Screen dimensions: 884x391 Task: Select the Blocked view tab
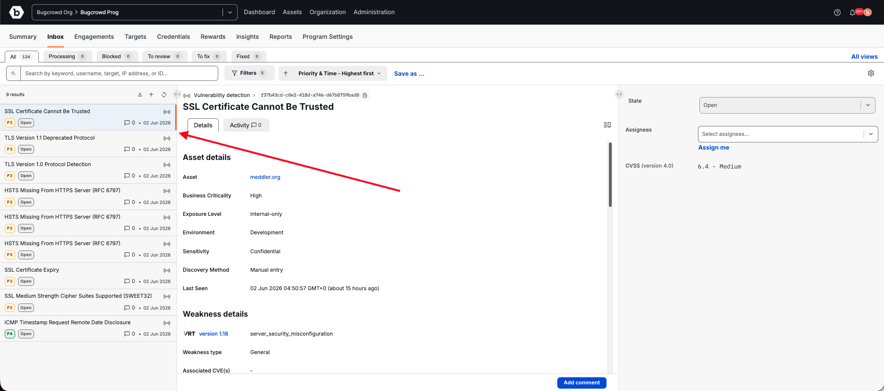[117, 56]
